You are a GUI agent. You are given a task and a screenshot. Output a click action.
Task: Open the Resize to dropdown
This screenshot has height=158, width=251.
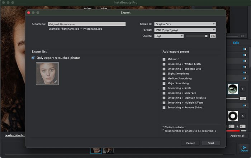click(185, 24)
